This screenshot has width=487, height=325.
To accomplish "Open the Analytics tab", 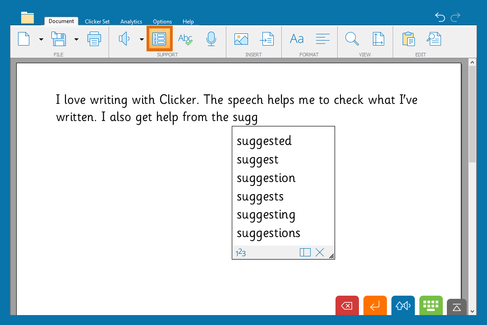I will [131, 22].
